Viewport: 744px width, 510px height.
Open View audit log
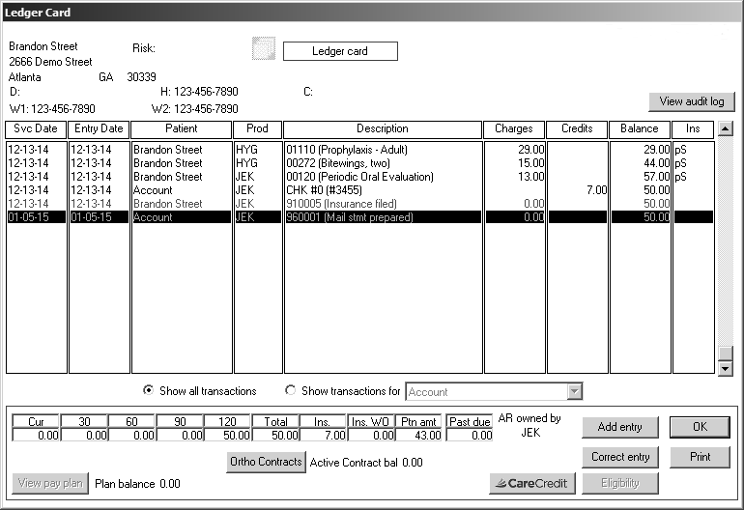tap(691, 101)
